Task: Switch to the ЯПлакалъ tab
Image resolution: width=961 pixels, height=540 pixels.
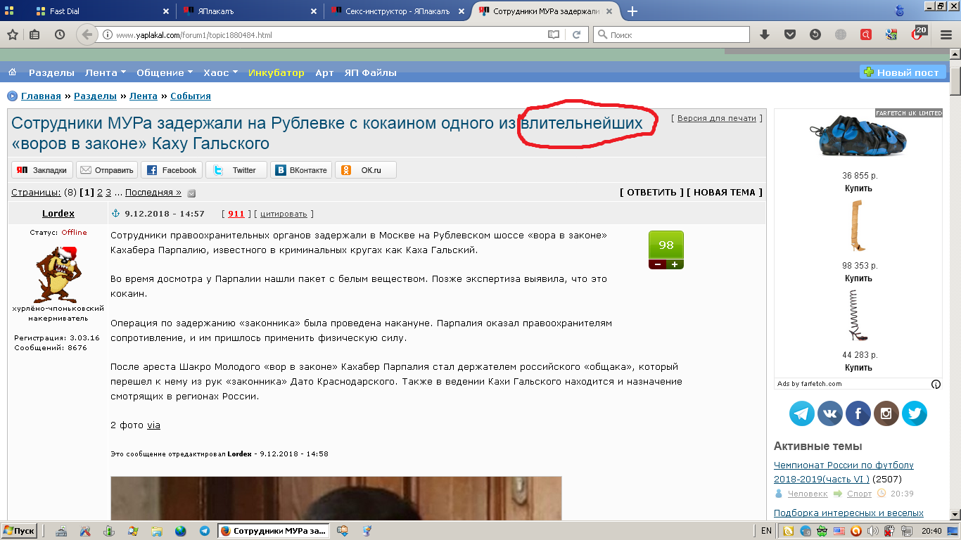Action: click(249, 11)
